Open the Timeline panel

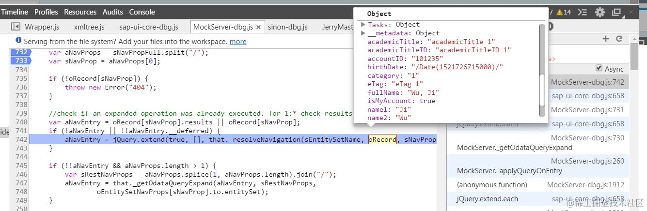pyautogui.click(x=14, y=12)
